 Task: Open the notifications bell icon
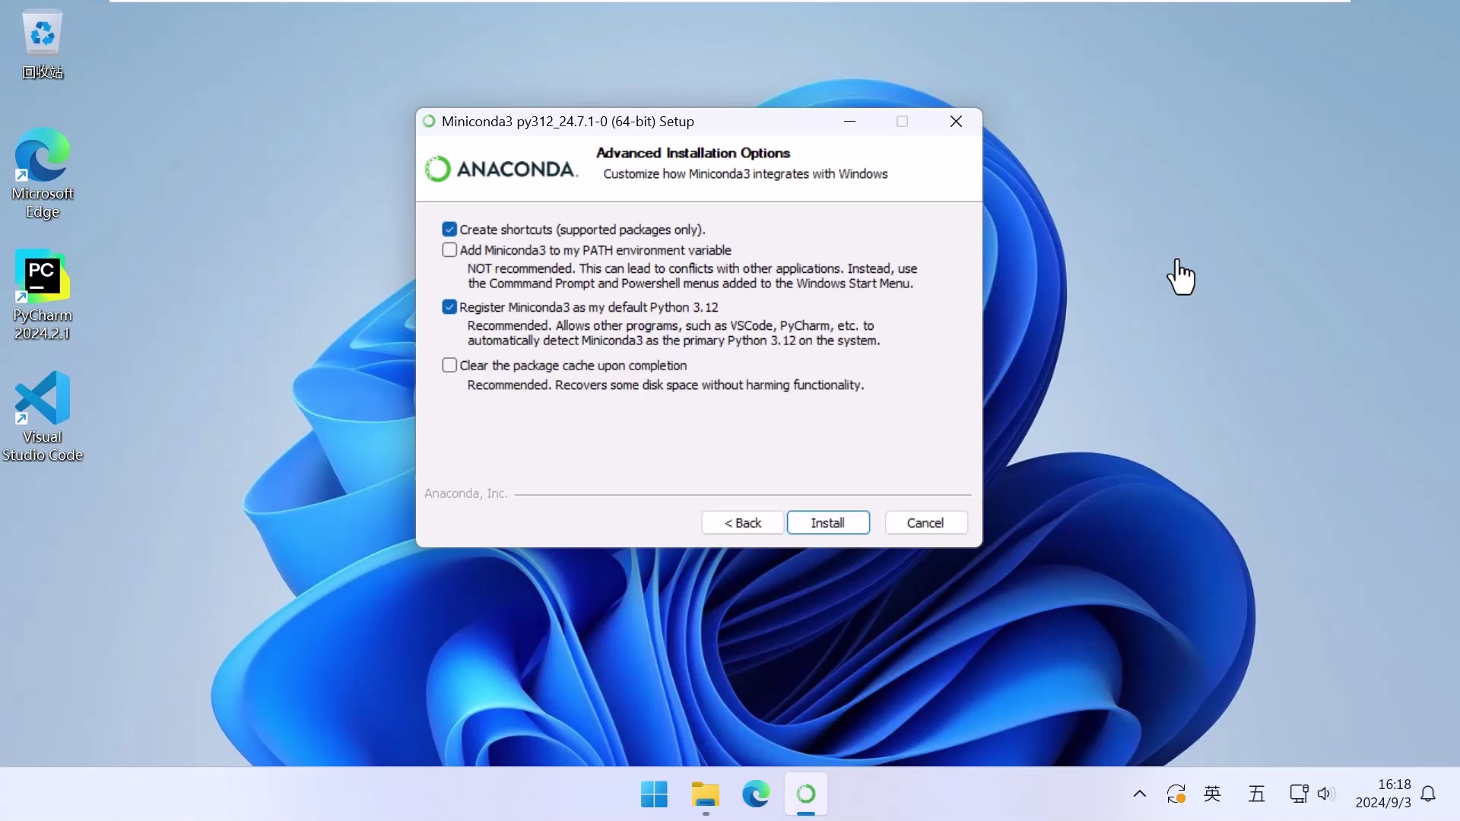click(1428, 794)
